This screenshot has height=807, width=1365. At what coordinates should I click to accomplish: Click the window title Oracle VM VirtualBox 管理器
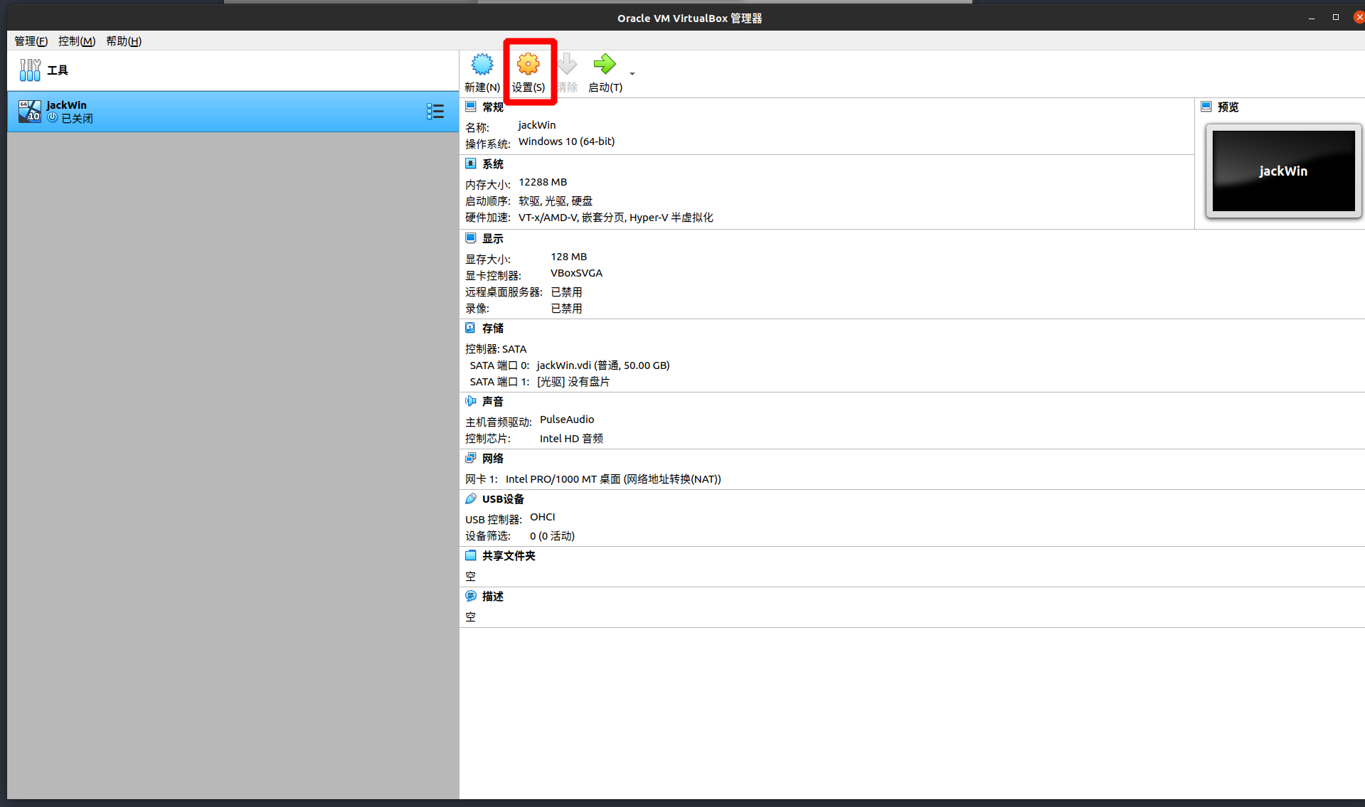click(689, 18)
